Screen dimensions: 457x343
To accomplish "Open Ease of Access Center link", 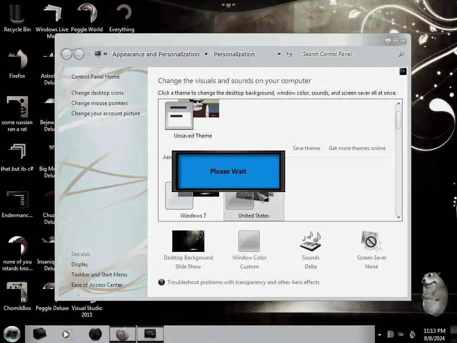I will (97, 284).
